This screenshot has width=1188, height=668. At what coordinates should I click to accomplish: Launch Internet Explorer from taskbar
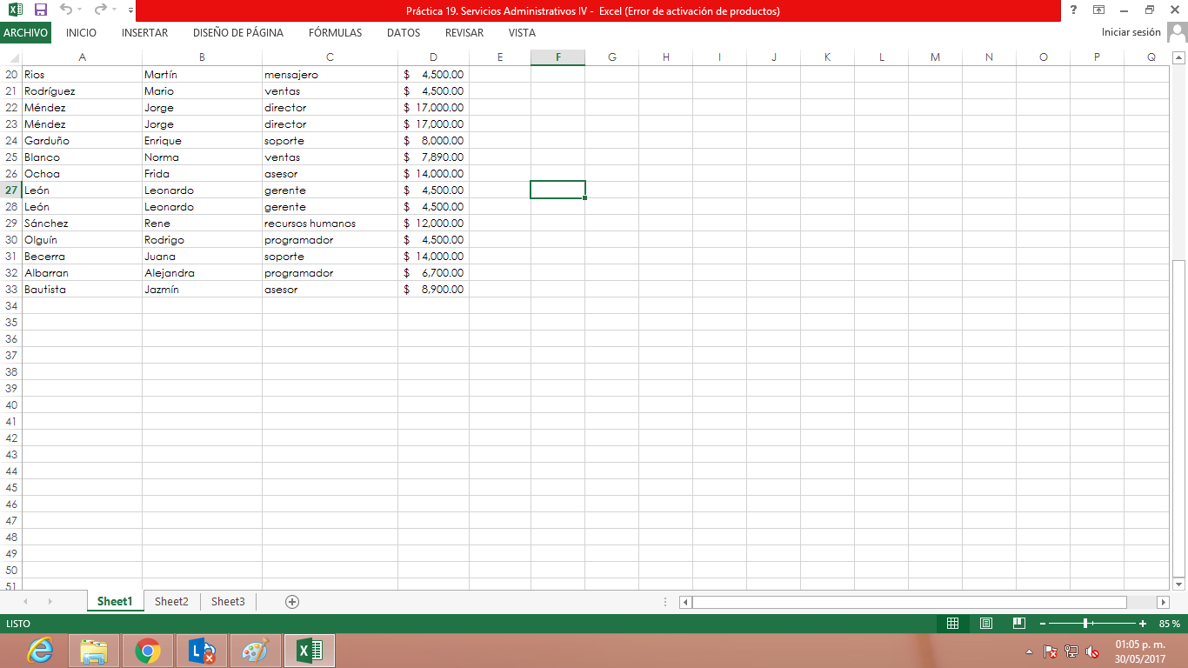point(41,651)
